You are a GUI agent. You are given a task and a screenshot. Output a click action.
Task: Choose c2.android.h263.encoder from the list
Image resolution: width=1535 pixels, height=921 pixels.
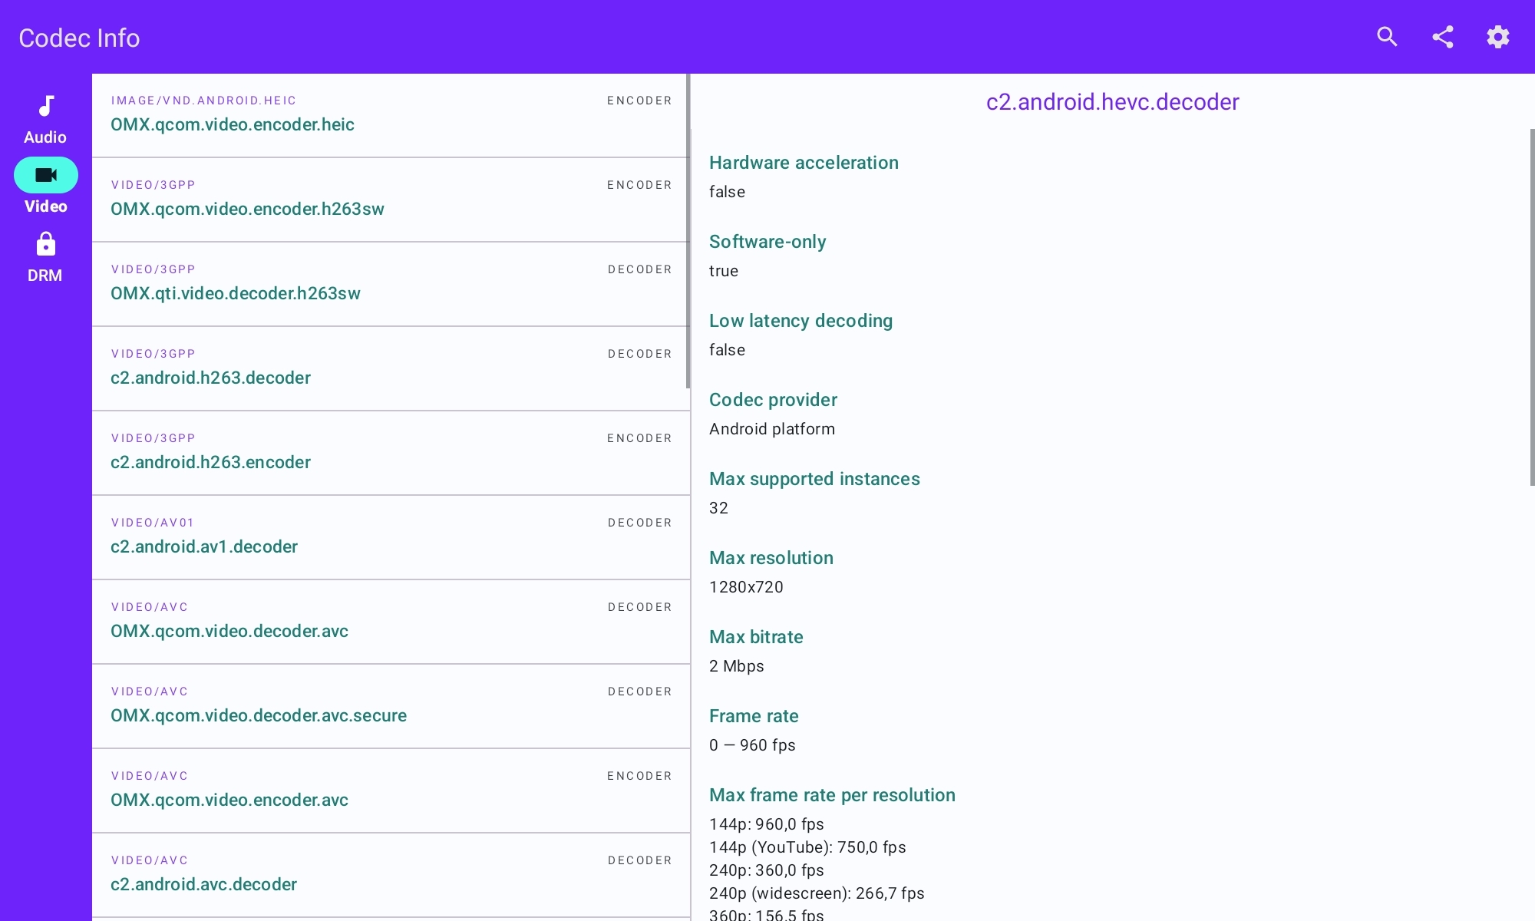(391, 453)
